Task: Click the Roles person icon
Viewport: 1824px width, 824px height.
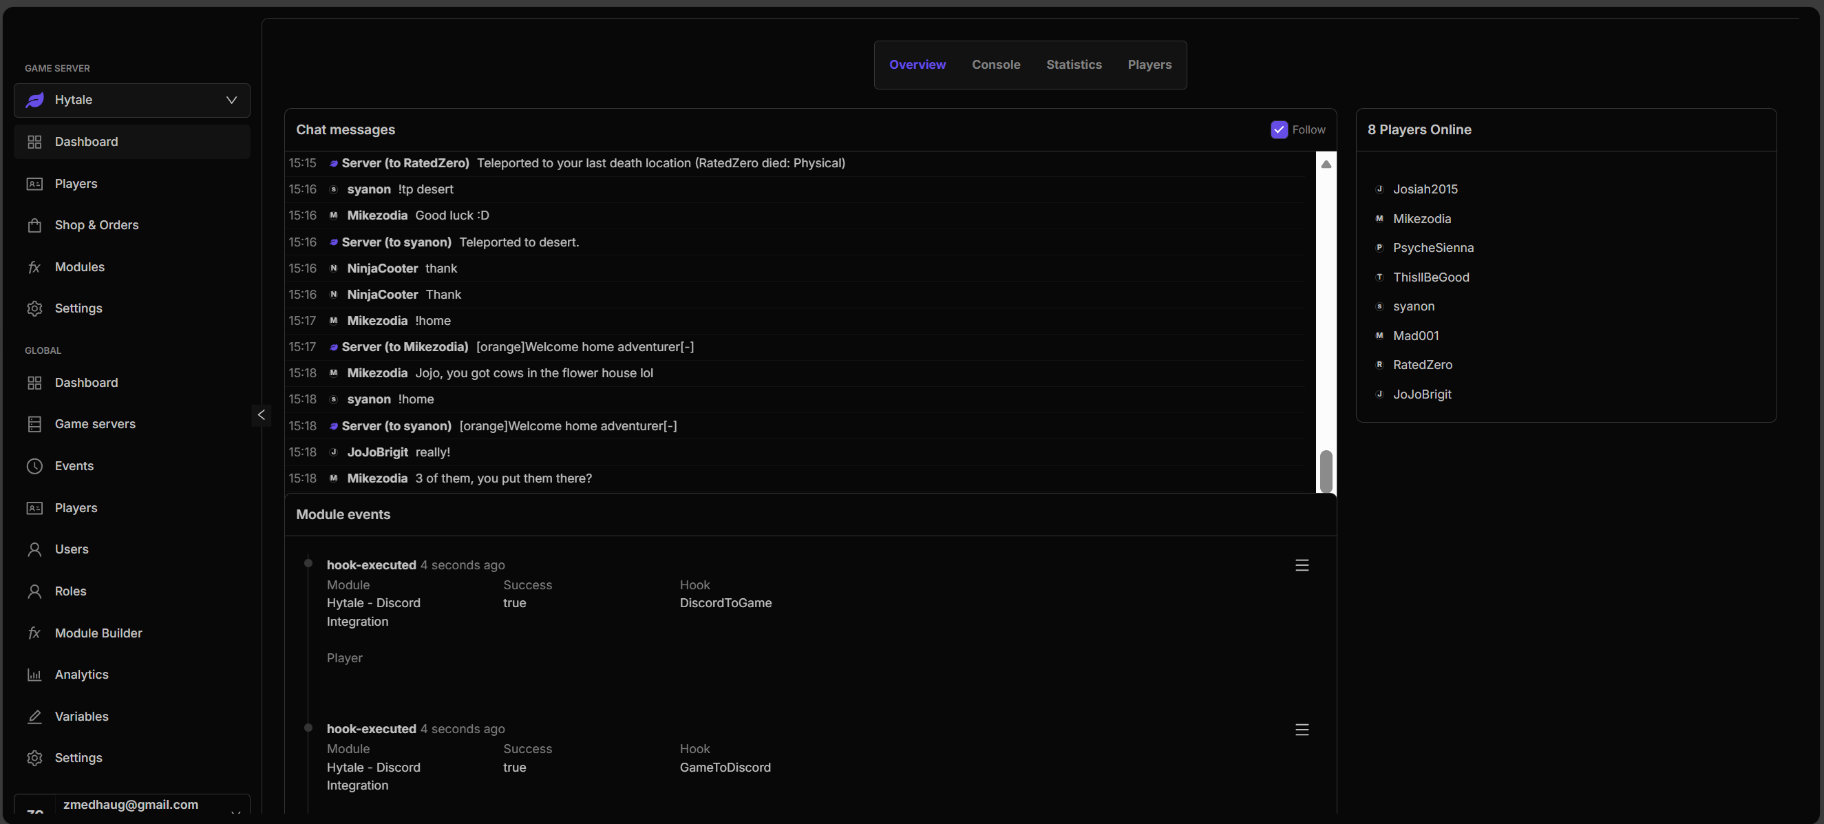Action: point(34,591)
